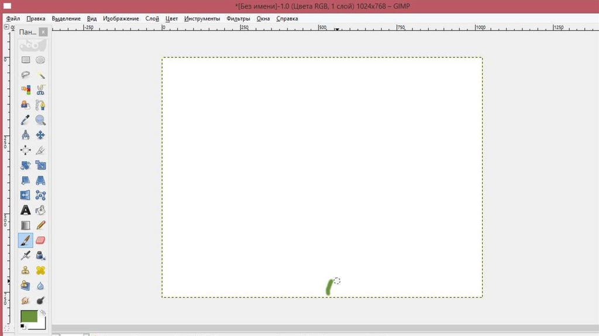This screenshot has width=599, height=336.
Task: Pick the Color Picker eyedropper tool
Action: (x=26, y=120)
